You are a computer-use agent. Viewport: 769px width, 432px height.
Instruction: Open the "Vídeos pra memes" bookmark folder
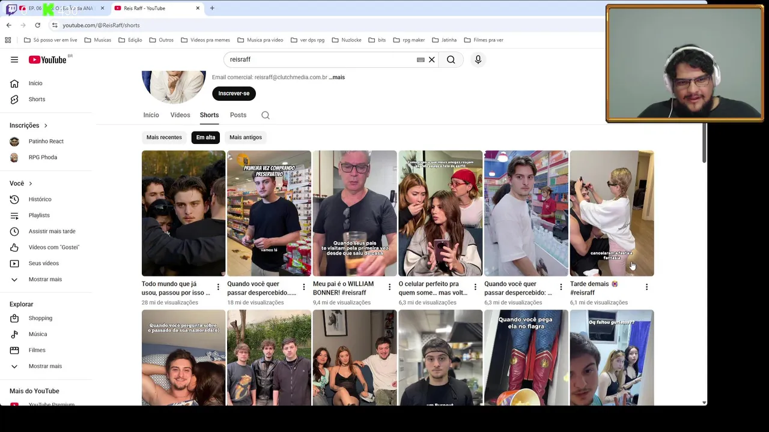pos(205,40)
